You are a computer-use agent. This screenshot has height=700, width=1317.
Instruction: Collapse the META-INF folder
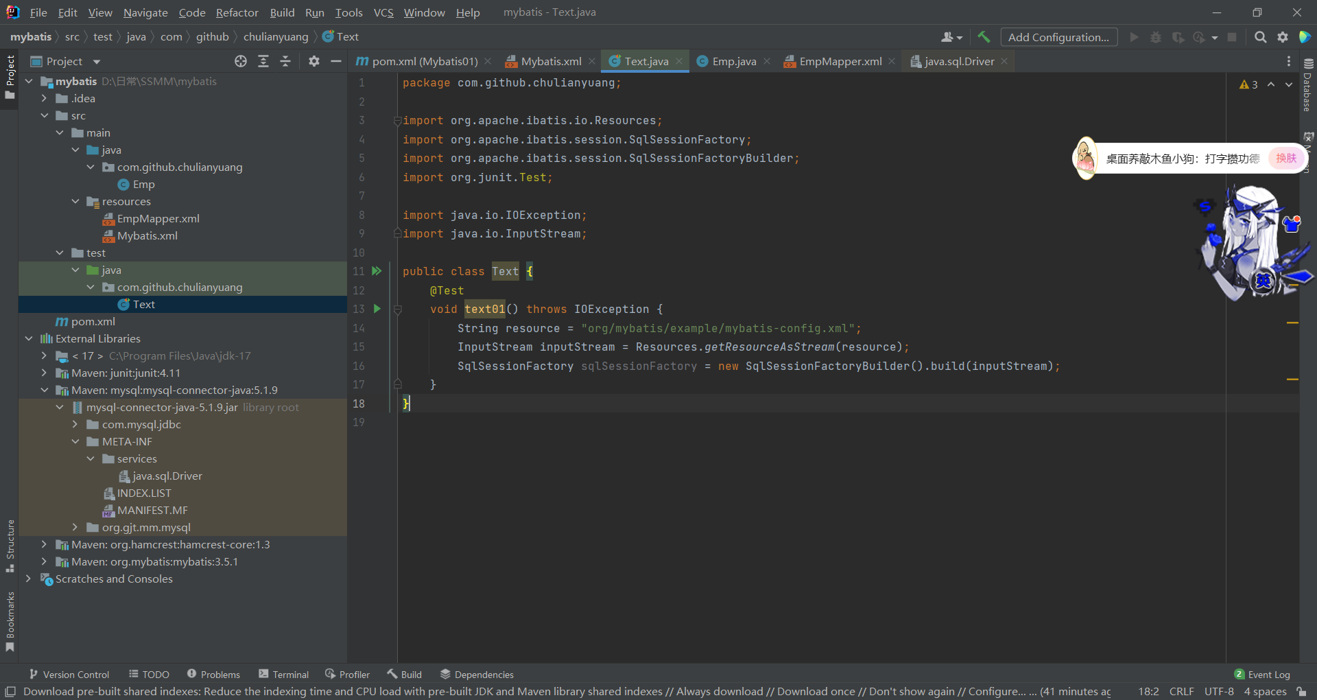(75, 442)
